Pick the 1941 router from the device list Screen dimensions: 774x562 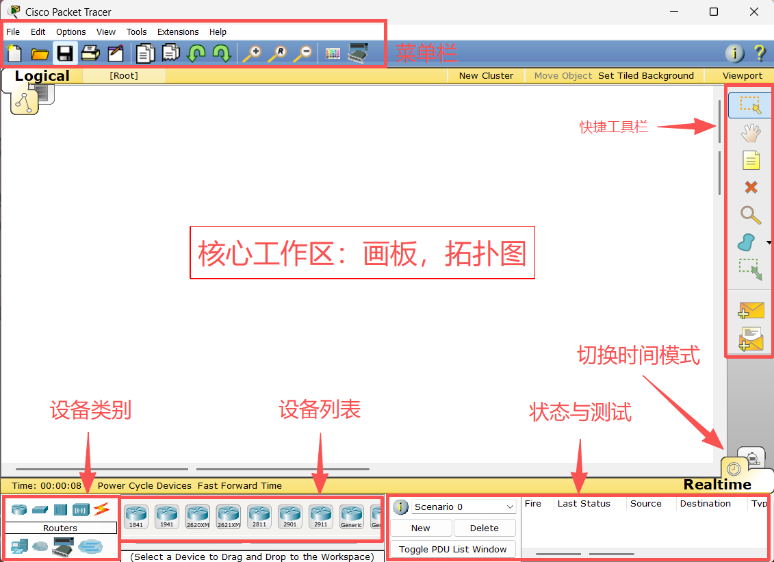167,517
